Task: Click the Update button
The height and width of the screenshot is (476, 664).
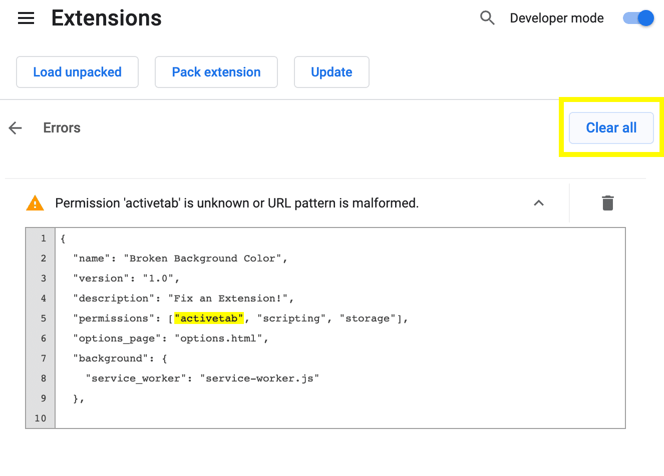Action: tap(331, 72)
